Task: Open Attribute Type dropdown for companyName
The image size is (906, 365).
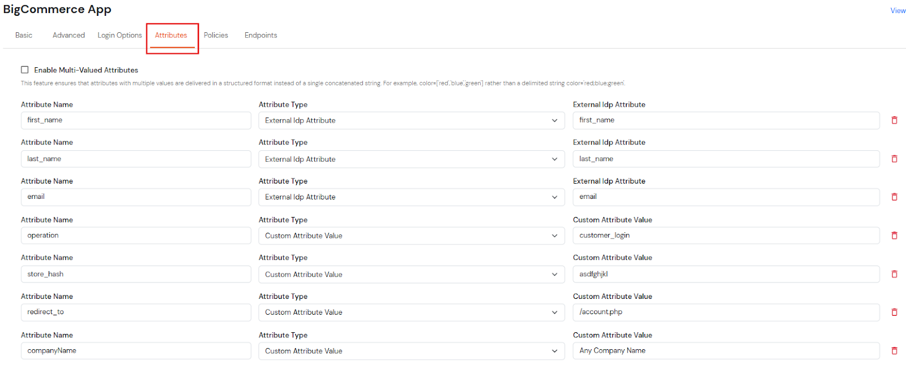Action: pyautogui.click(x=411, y=351)
